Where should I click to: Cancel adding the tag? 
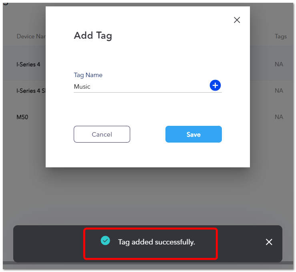tap(102, 134)
